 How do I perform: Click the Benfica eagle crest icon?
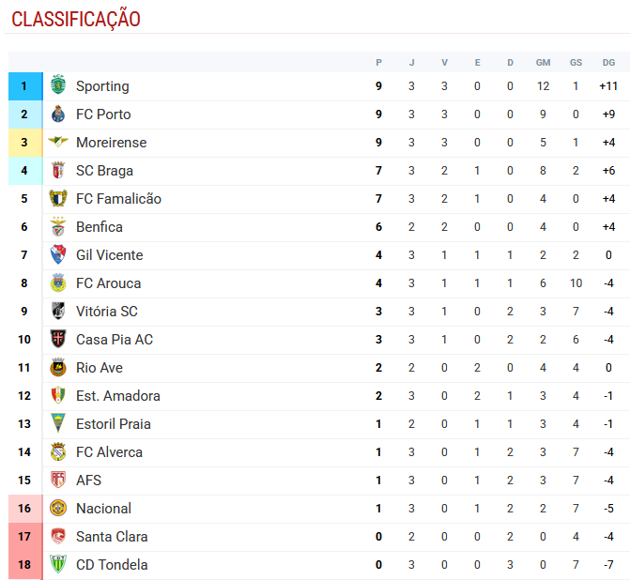coord(58,226)
